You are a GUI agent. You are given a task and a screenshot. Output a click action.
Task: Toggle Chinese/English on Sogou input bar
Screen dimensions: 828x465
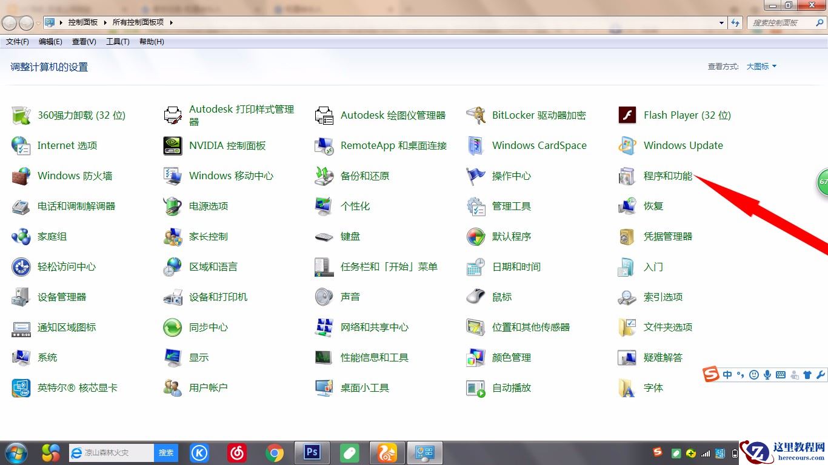727,374
